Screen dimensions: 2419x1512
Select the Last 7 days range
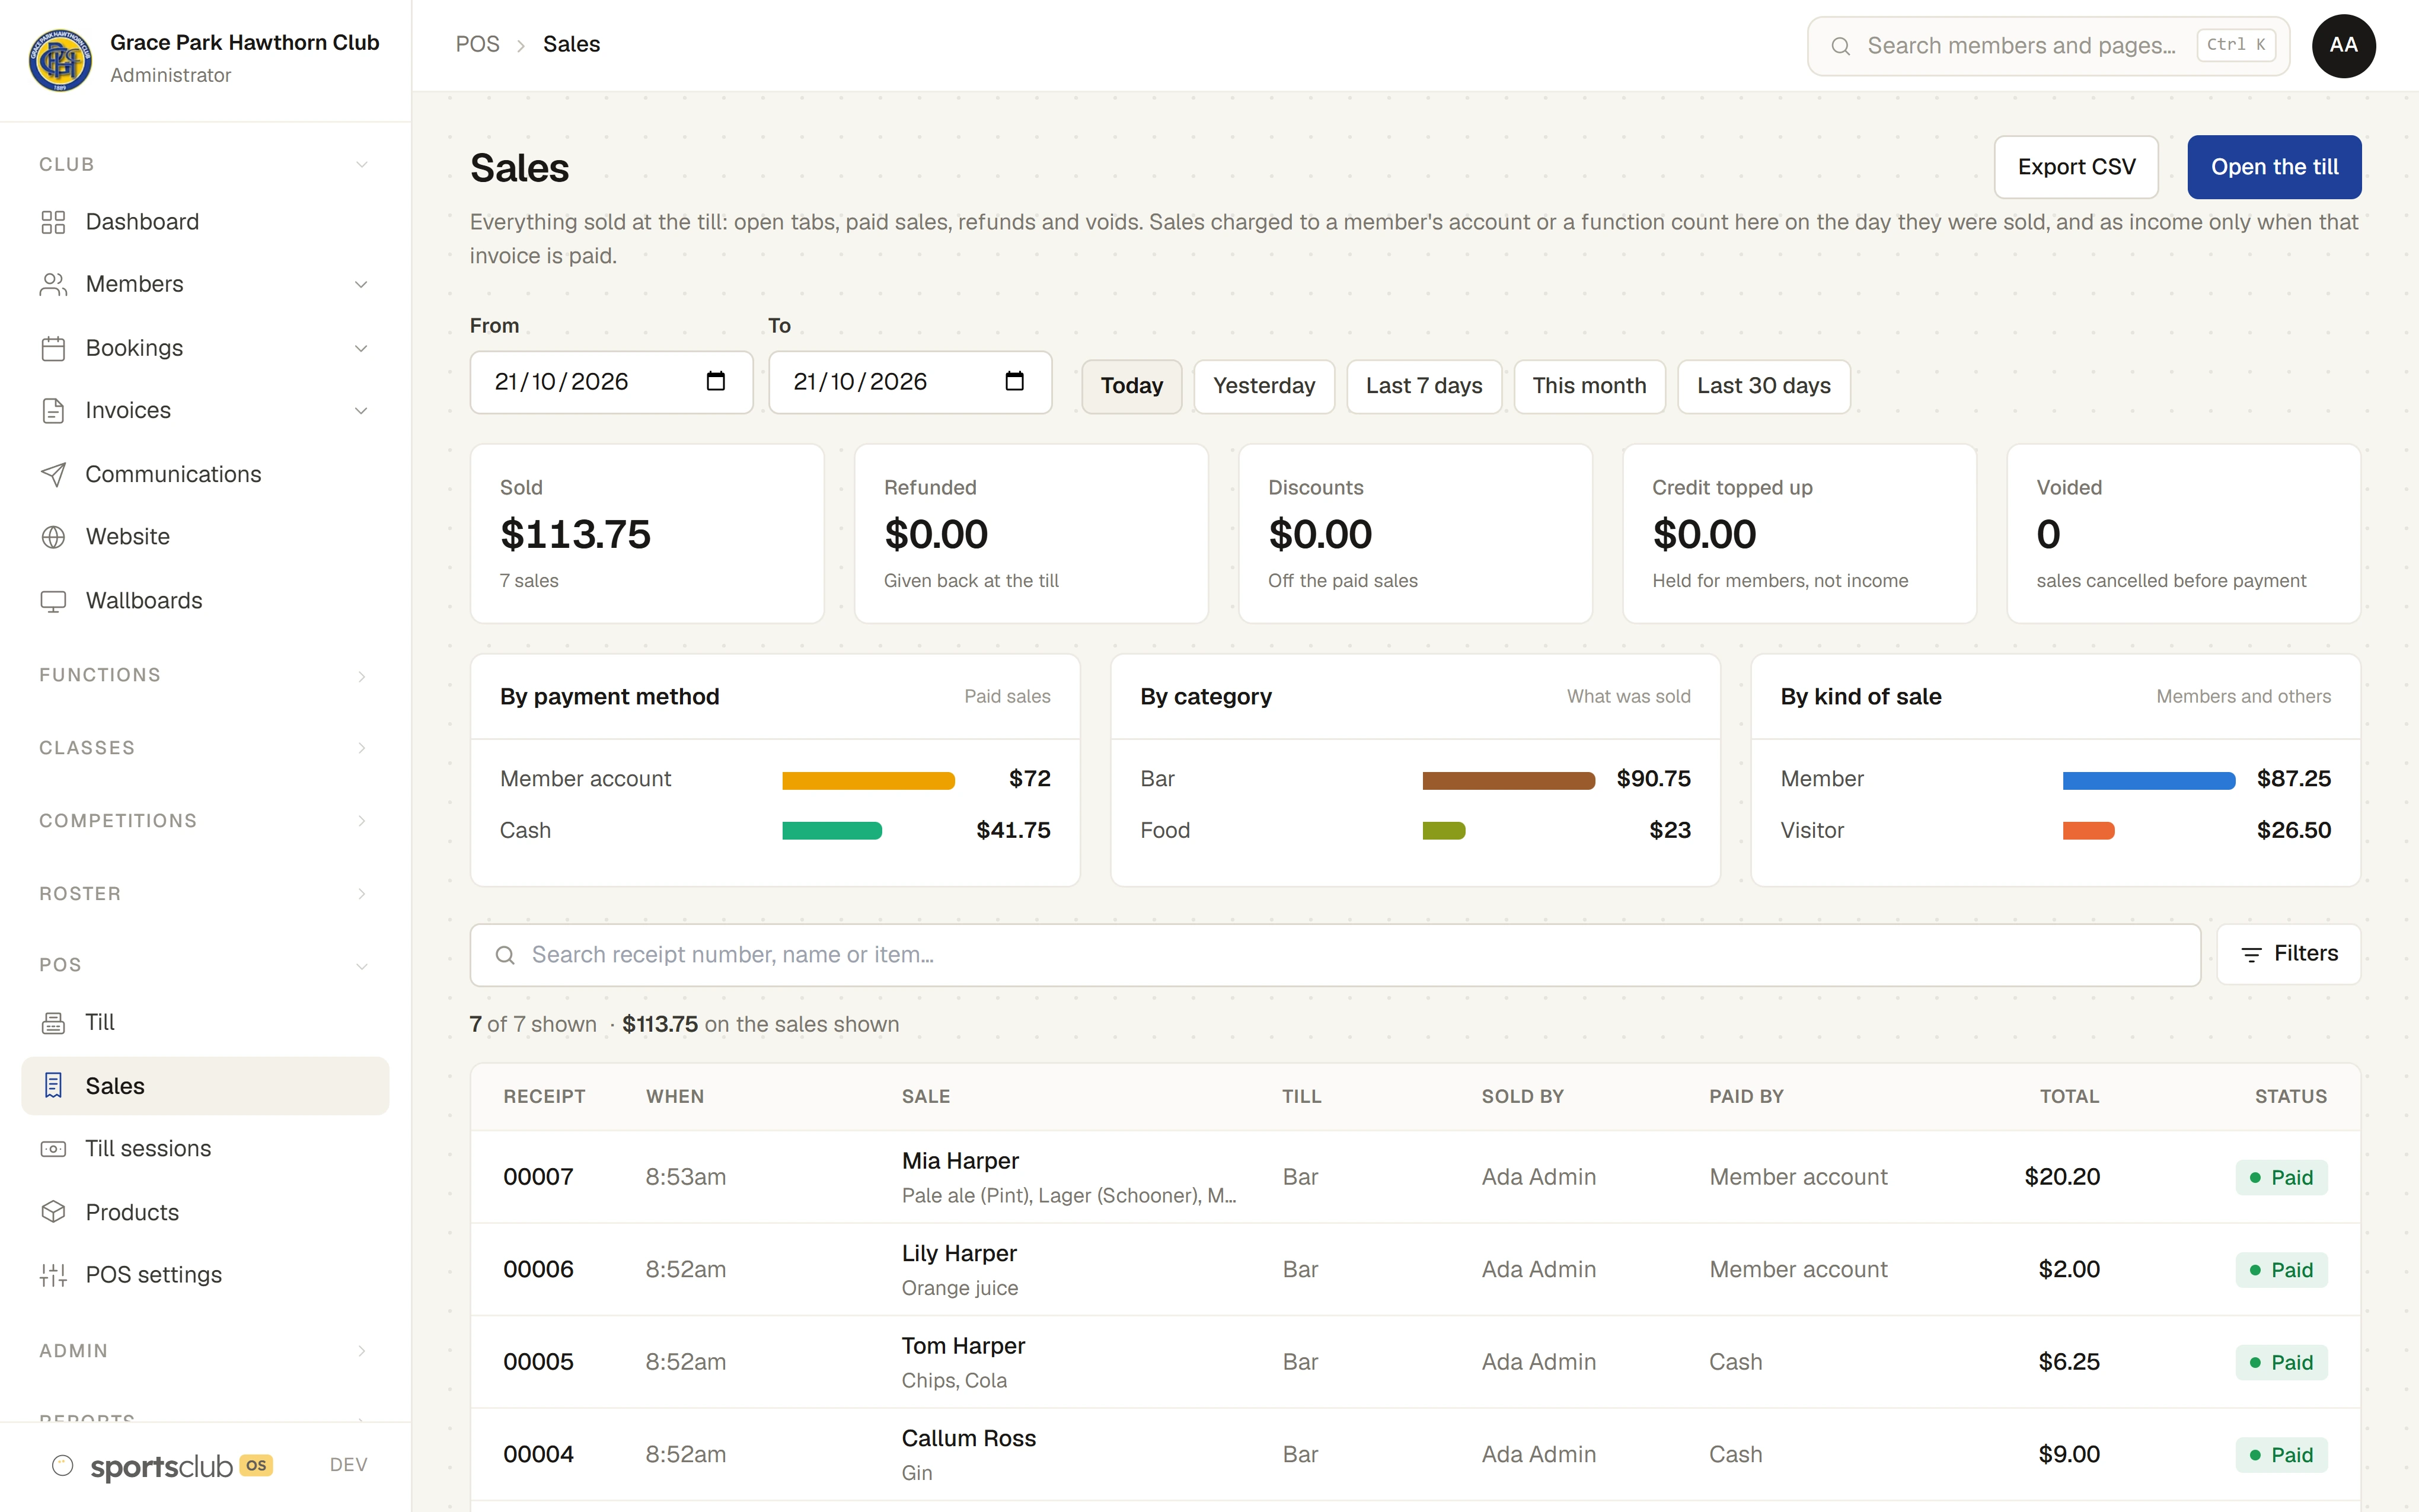point(1424,386)
